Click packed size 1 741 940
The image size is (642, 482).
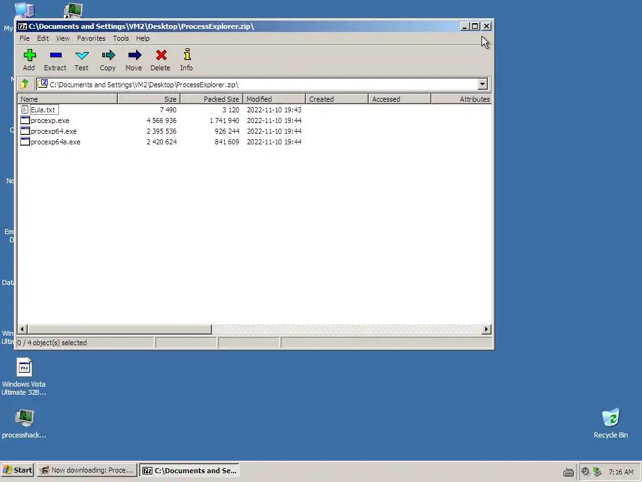click(224, 120)
